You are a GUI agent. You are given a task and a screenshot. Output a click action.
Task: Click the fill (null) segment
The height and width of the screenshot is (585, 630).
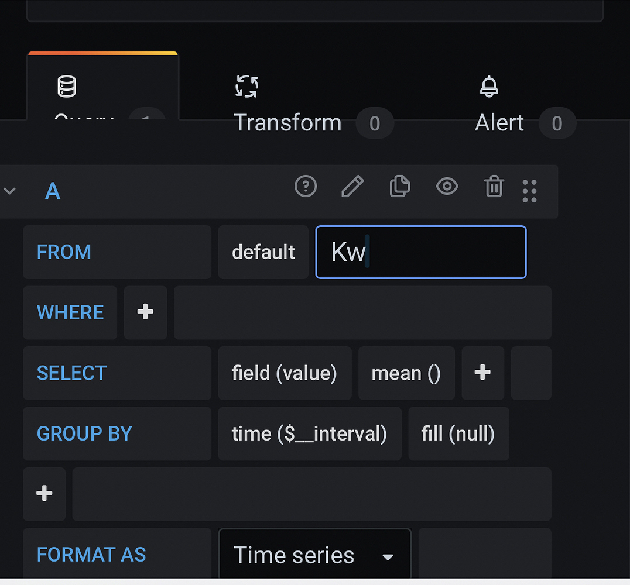click(x=458, y=433)
